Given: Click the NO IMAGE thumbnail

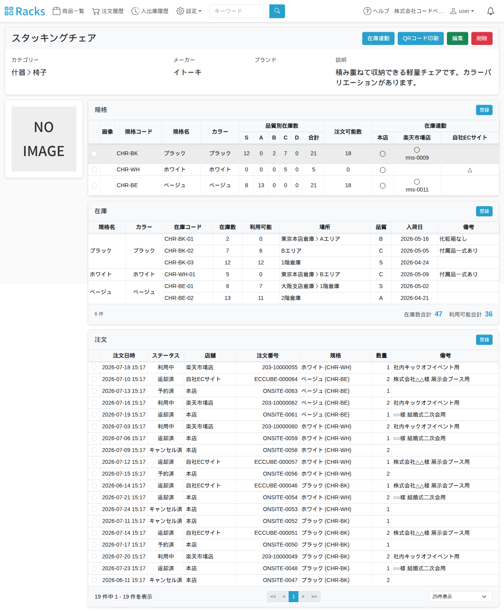Looking at the screenshot, I should tap(44, 139).
